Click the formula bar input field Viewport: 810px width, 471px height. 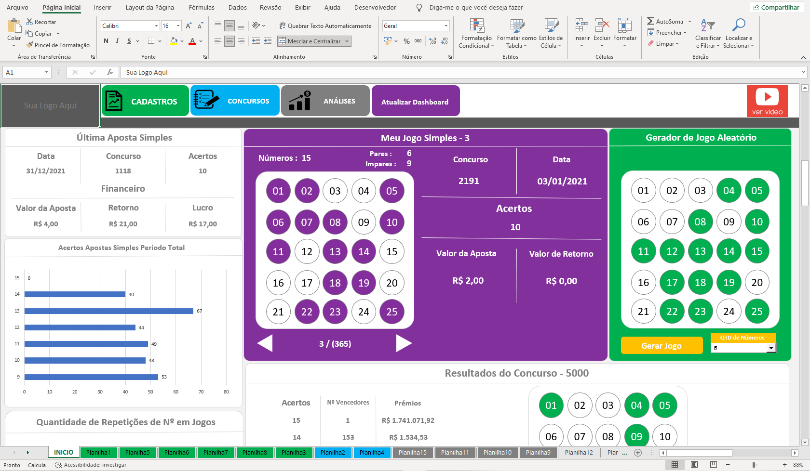(459, 72)
